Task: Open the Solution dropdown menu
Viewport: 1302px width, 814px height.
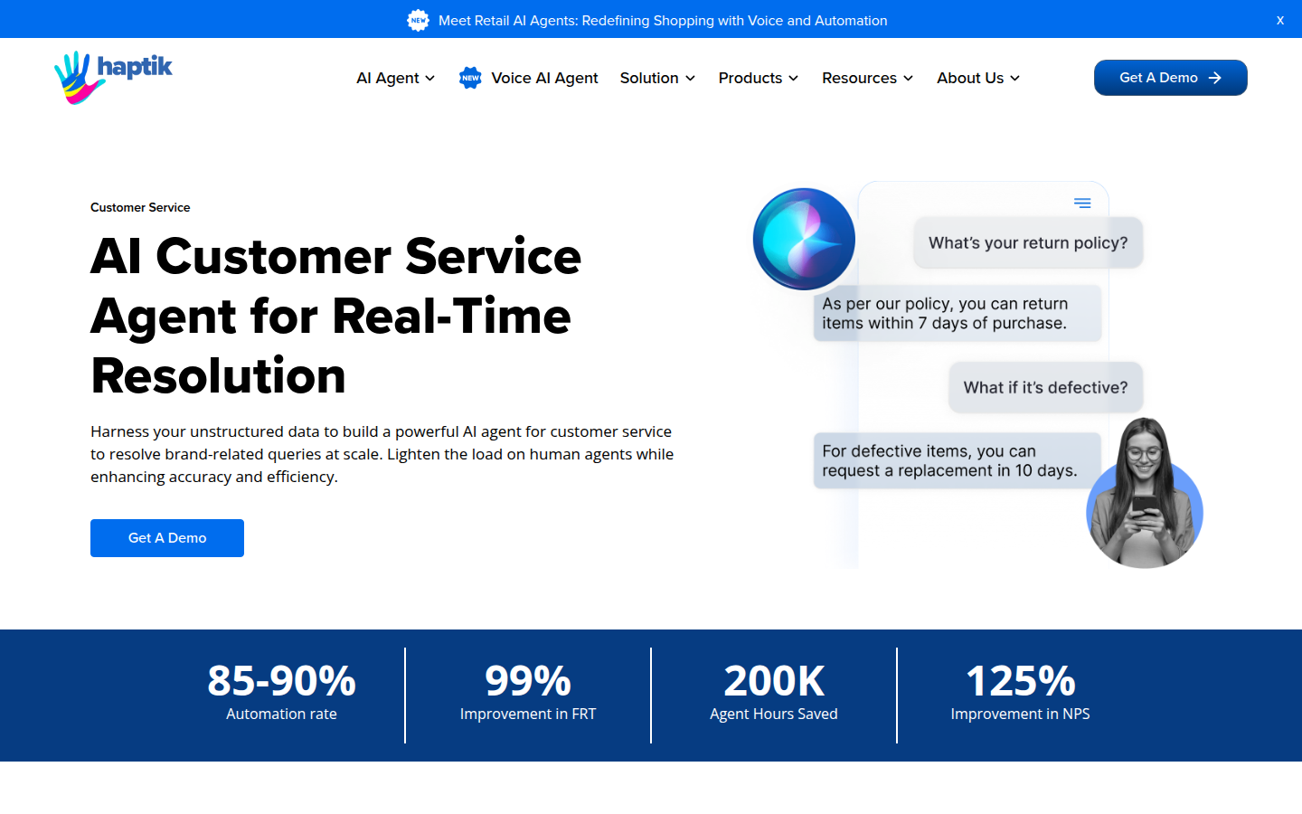Action: (x=657, y=78)
